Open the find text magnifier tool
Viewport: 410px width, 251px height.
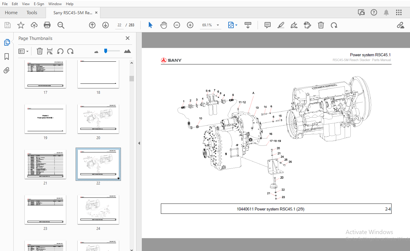click(61, 25)
